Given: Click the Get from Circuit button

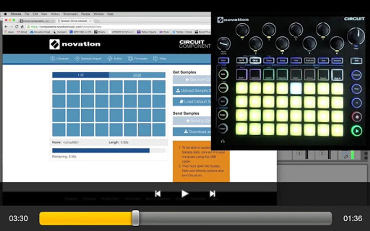Looking at the screenshot, I should coord(192,80).
